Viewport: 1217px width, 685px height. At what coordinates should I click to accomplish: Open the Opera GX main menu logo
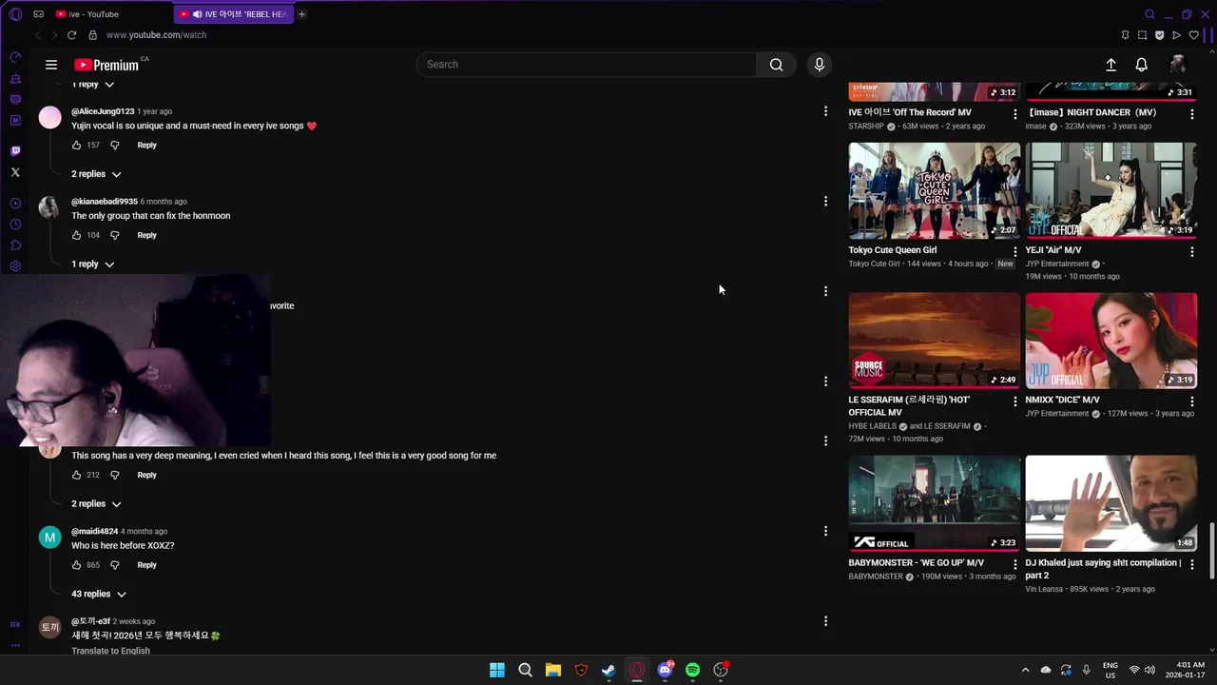click(x=15, y=14)
